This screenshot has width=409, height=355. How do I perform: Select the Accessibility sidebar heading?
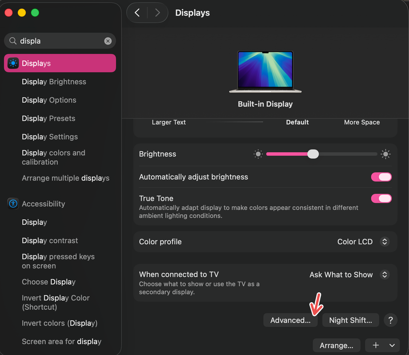44,204
